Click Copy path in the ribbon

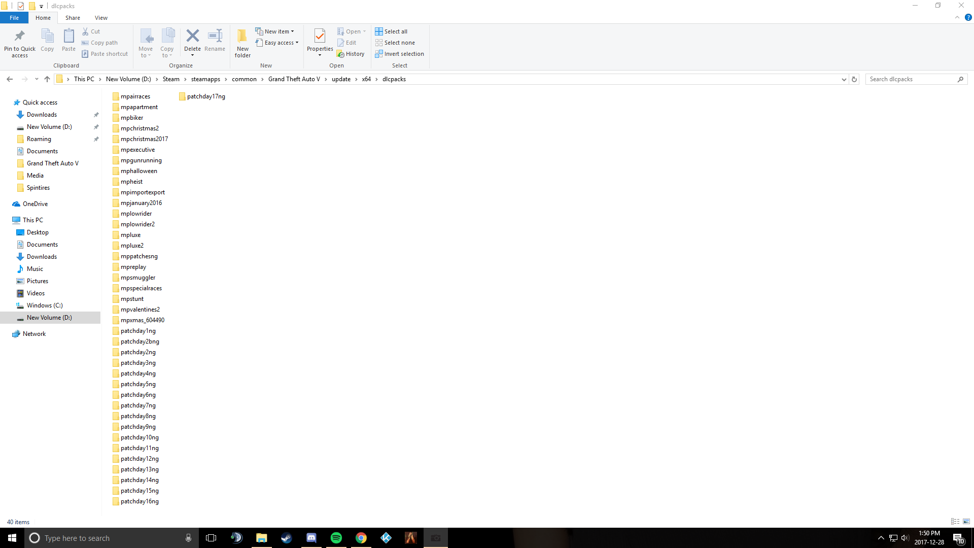click(x=99, y=43)
